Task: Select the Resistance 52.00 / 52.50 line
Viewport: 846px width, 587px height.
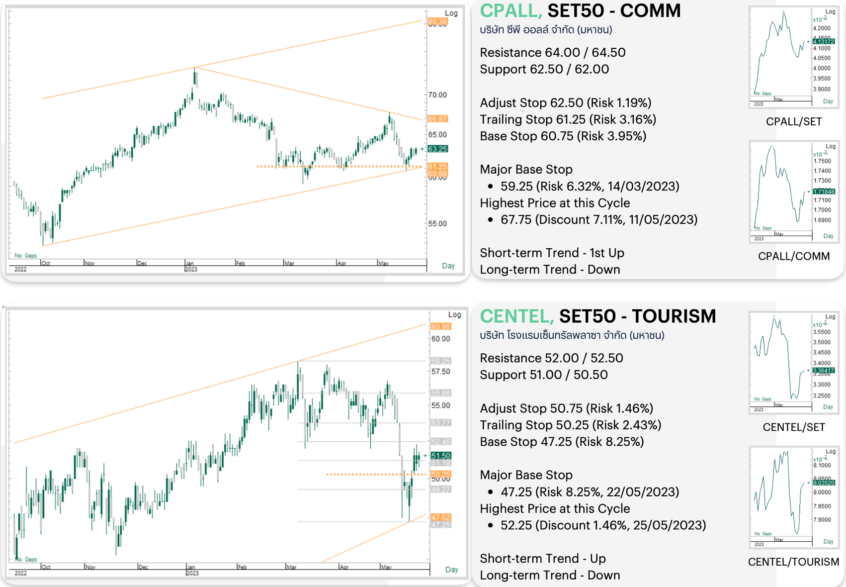Action: click(551, 358)
